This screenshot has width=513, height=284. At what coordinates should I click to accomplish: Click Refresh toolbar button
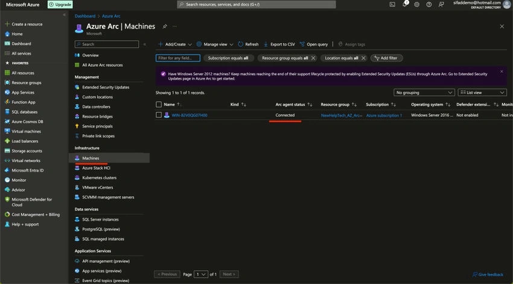point(248,45)
